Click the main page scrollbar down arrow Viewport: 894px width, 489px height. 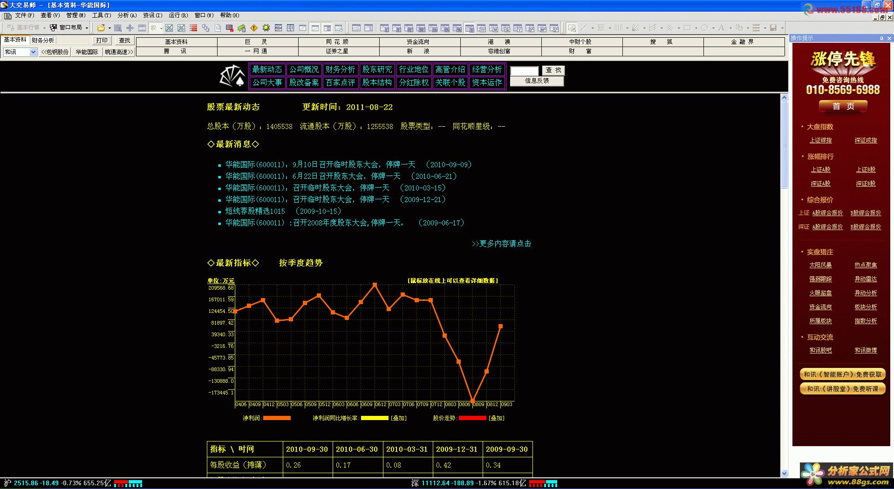784,473
